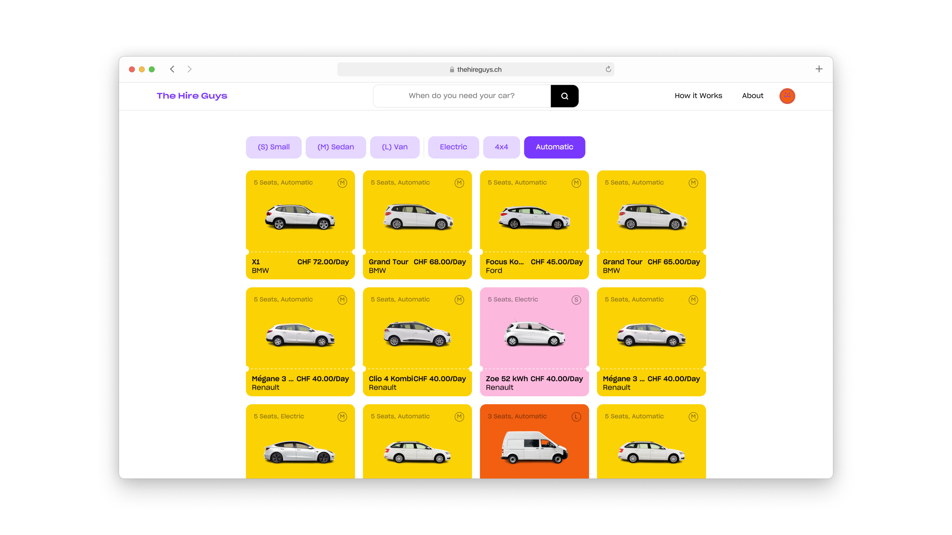
Task: Click the 'When do you need your car?' field
Action: tap(461, 96)
